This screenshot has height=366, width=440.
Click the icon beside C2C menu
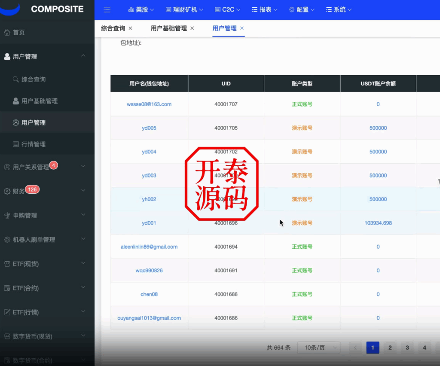point(217,9)
